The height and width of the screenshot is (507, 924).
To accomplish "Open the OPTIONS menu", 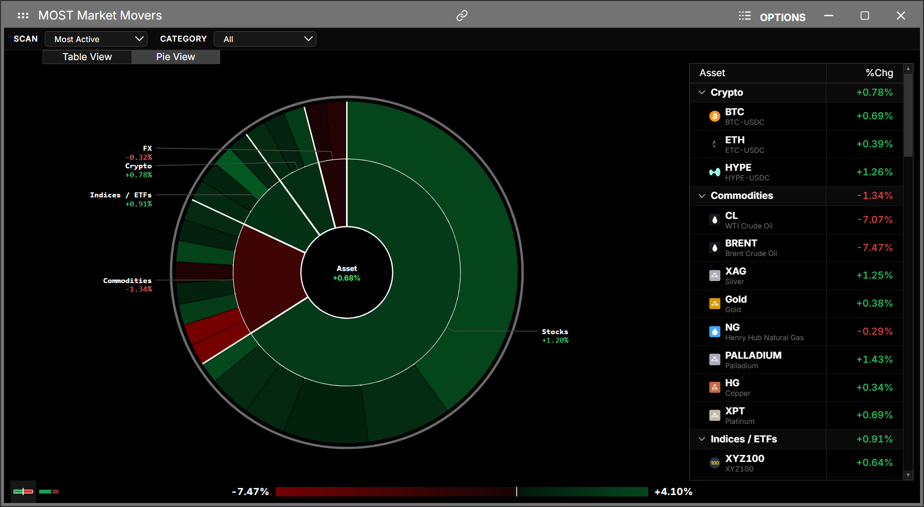I will click(783, 17).
